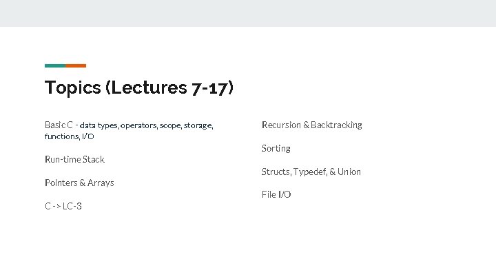Select the "File I/O" topic
Screen dimensions: 496x279
pyautogui.click(x=276, y=194)
